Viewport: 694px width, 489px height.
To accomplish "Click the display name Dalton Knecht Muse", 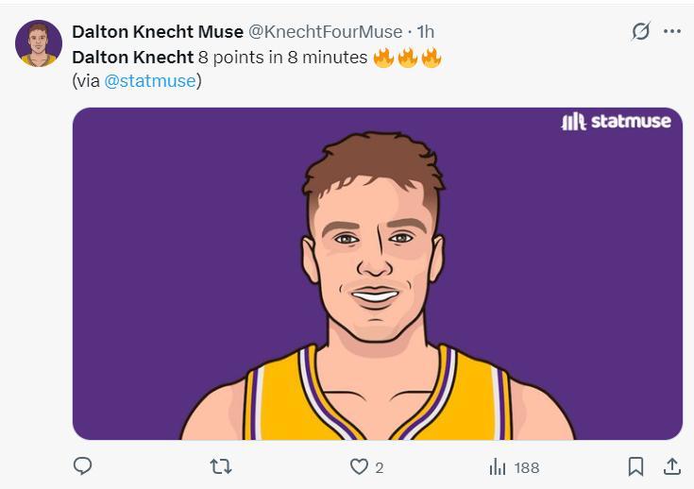I will point(158,32).
